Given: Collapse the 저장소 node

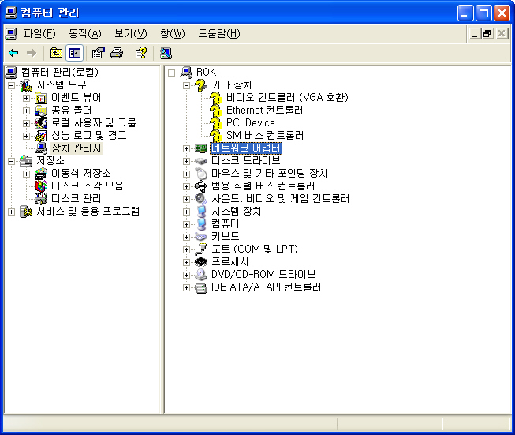Looking at the screenshot, I should [x=12, y=161].
